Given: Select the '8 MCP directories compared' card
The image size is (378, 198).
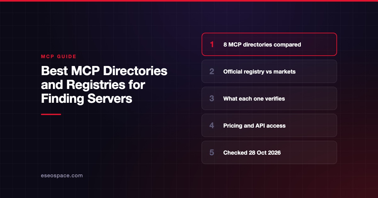Looking at the screenshot, I should click(x=269, y=44).
